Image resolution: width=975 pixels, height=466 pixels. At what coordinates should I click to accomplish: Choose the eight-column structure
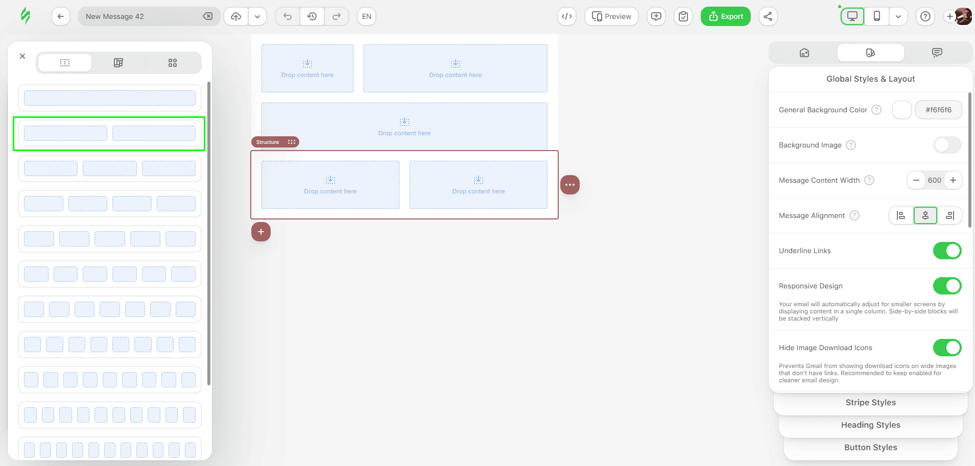(110, 345)
